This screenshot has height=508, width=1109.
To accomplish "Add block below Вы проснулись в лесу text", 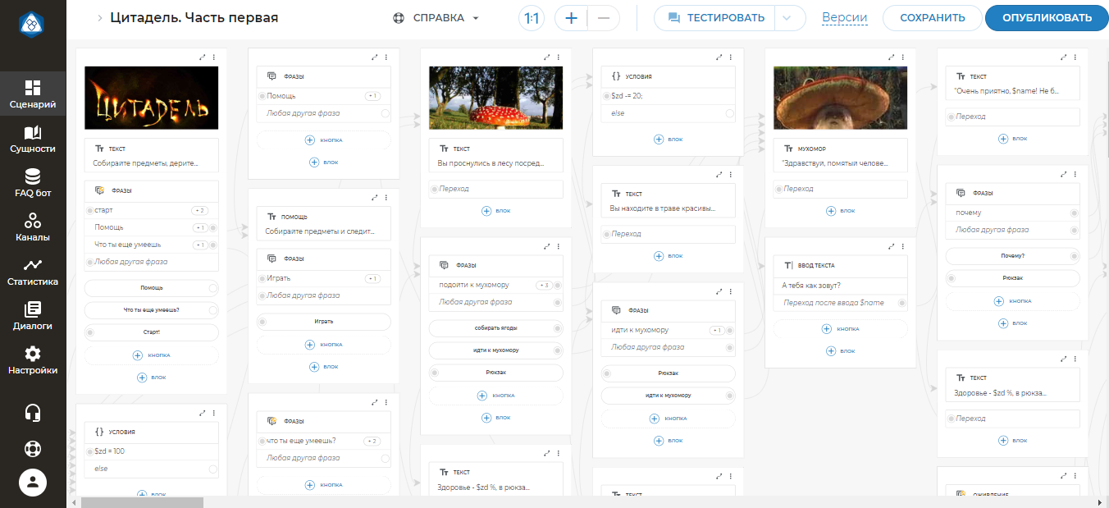I will (x=495, y=211).
